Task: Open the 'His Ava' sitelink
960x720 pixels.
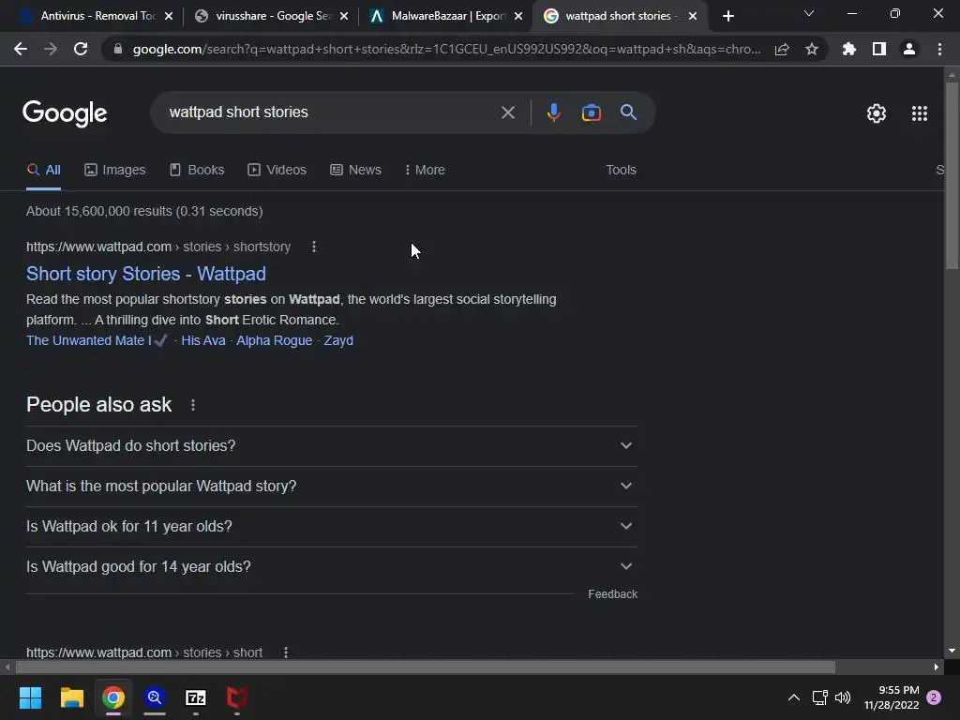Action: click(x=203, y=340)
